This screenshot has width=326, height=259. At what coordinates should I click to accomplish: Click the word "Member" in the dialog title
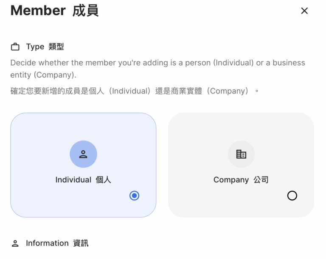[38, 11]
